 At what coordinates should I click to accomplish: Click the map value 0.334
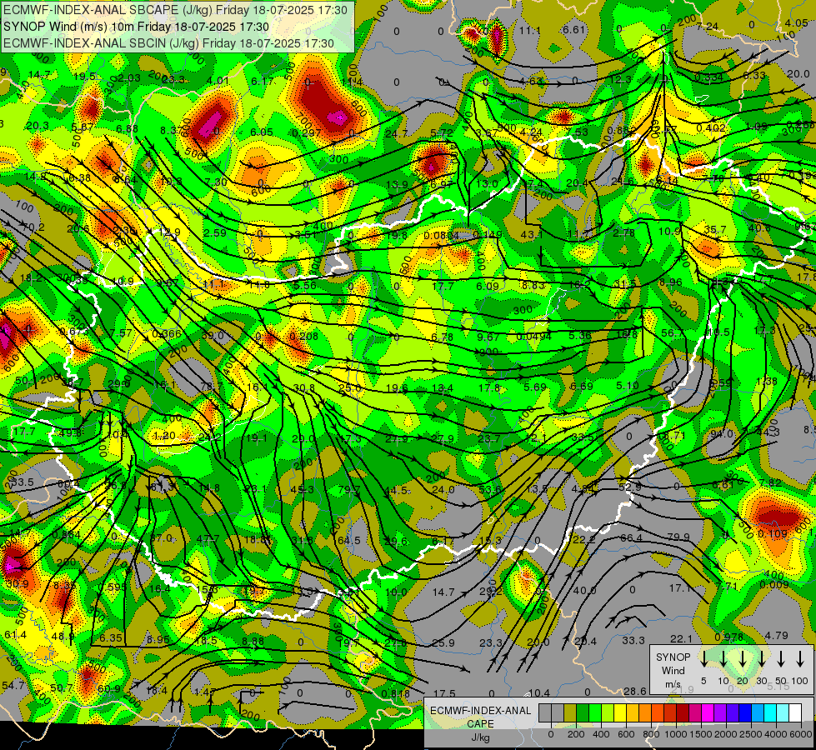(x=708, y=77)
